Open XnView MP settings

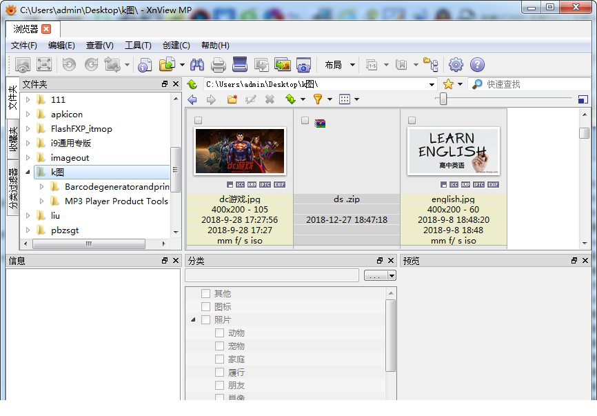[455, 65]
